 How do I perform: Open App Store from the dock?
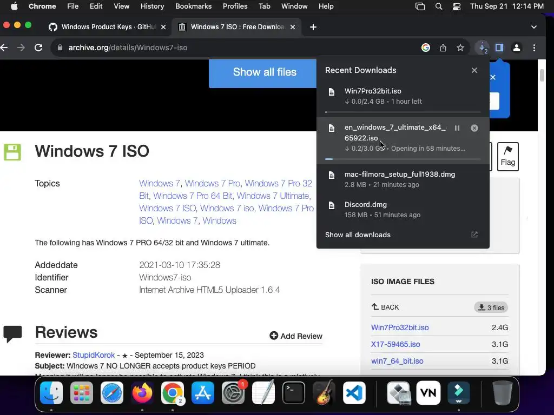(203, 393)
